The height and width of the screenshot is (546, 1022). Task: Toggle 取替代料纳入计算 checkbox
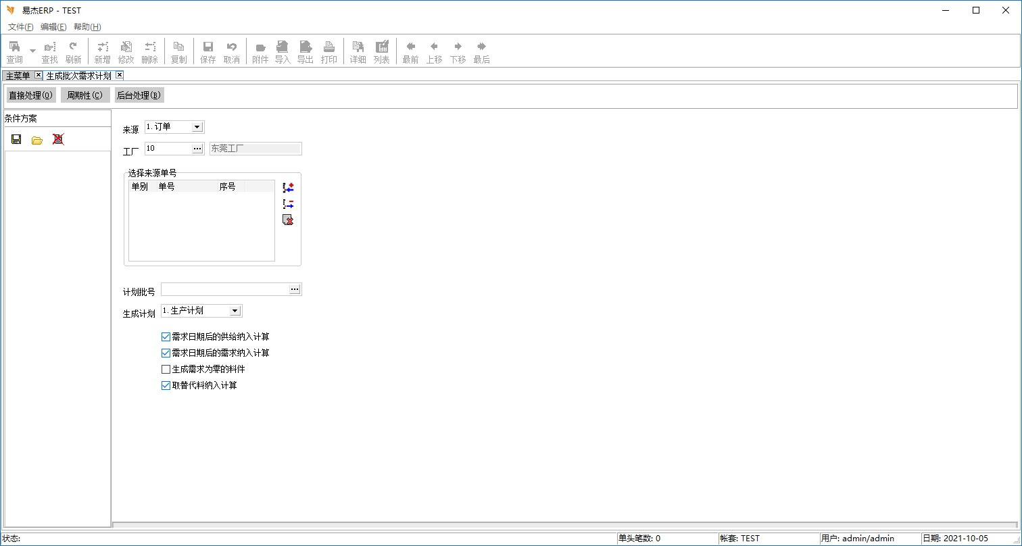[x=166, y=385]
